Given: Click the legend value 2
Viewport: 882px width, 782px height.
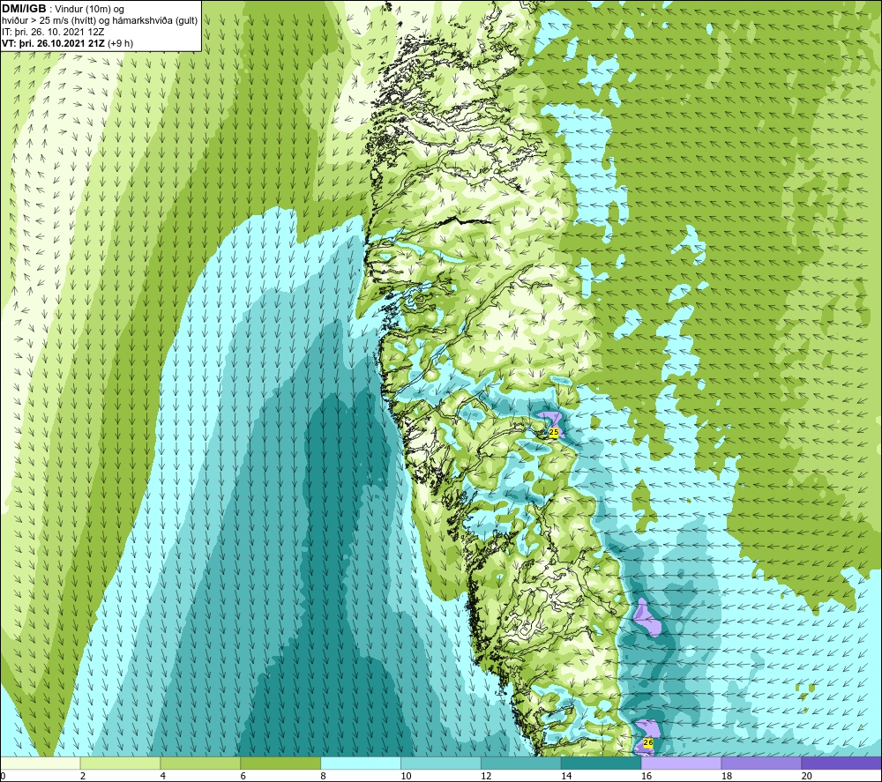Looking at the screenshot, I should (83, 776).
